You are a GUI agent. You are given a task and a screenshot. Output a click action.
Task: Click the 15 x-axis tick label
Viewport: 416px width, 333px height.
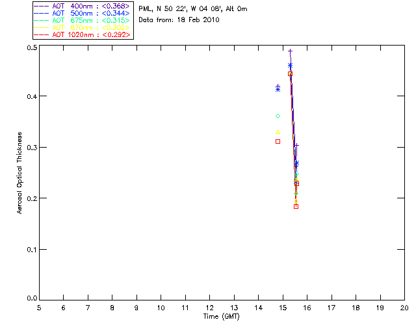tap(283, 308)
